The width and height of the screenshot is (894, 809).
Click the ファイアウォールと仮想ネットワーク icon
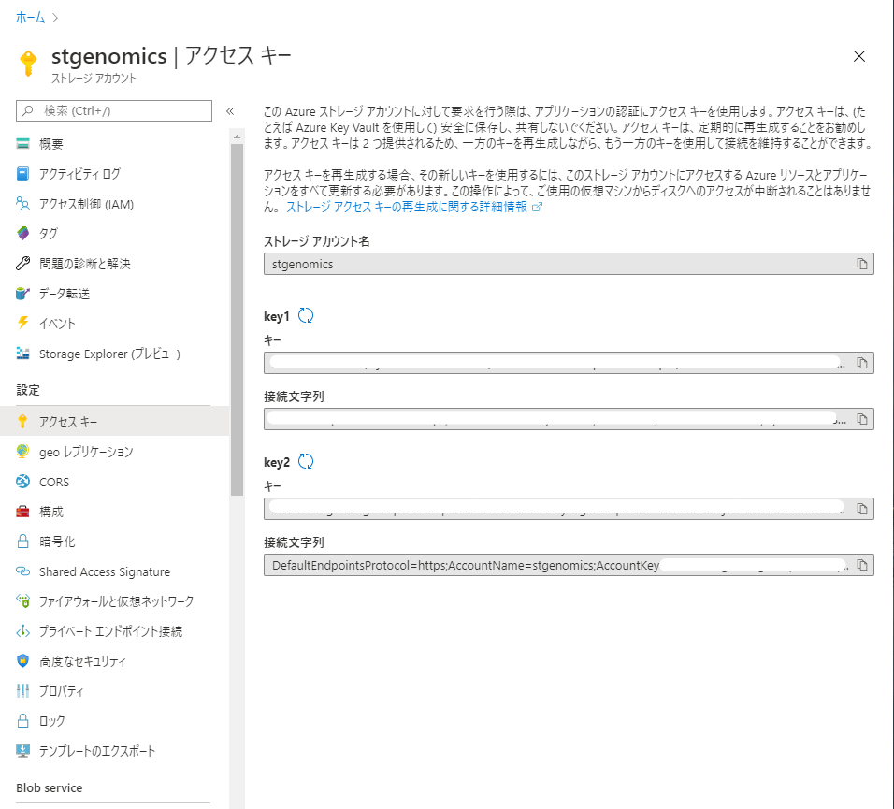click(22, 601)
